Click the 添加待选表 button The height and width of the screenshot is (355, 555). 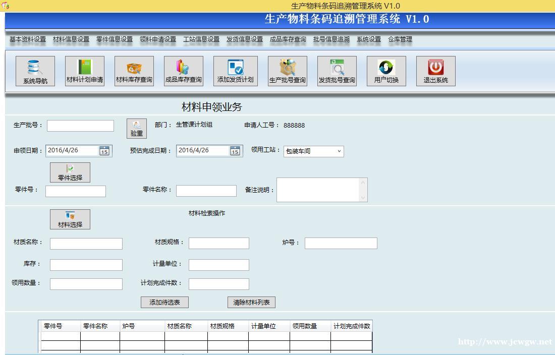[164, 302]
